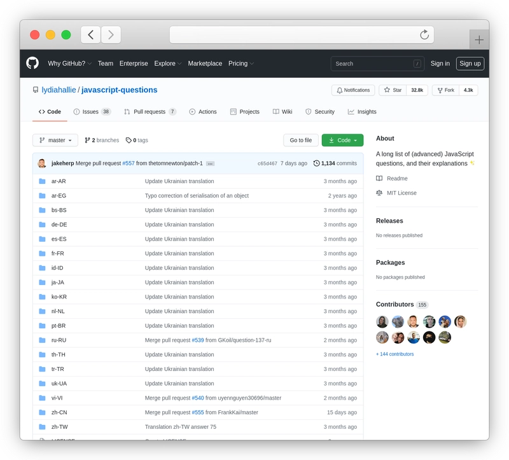Click the ellipsis to expand commit message
Image resolution: width=509 pixels, height=460 pixels.
coord(210,164)
